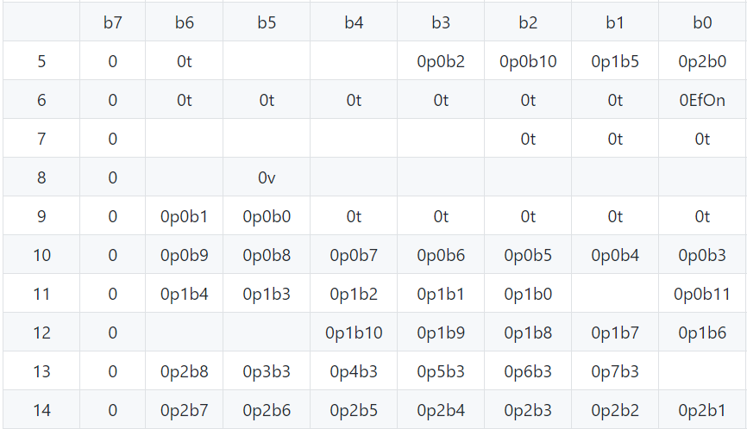Select the cell labeled 0p0b1

click(x=184, y=217)
